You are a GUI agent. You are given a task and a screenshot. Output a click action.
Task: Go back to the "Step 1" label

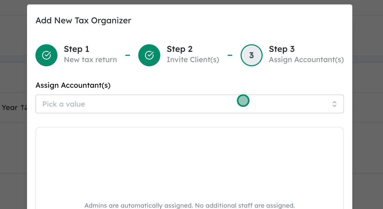[x=76, y=49]
